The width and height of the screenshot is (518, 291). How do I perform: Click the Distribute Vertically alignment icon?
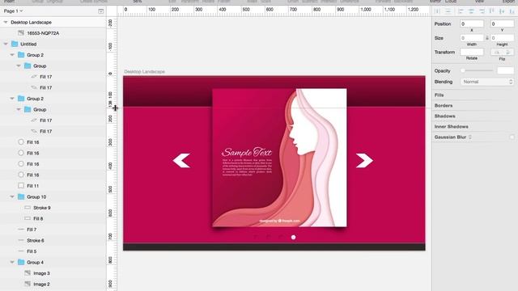(x=448, y=11)
